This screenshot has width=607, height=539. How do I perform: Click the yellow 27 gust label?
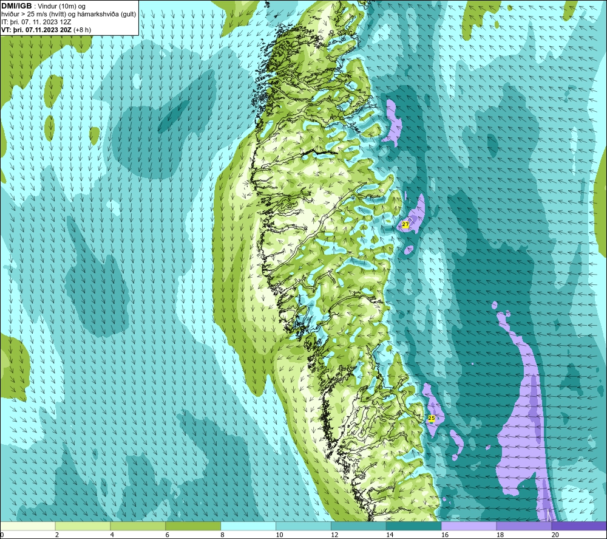pyautogui.click(x=405, y=224)
